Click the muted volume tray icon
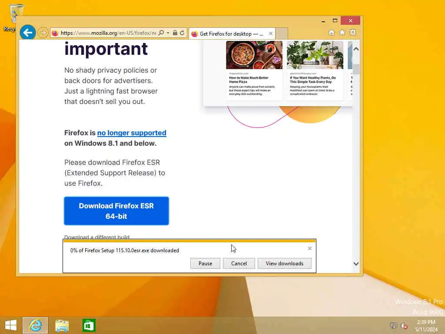This screenshot has width=445, height=334. [x=404, y=326]
